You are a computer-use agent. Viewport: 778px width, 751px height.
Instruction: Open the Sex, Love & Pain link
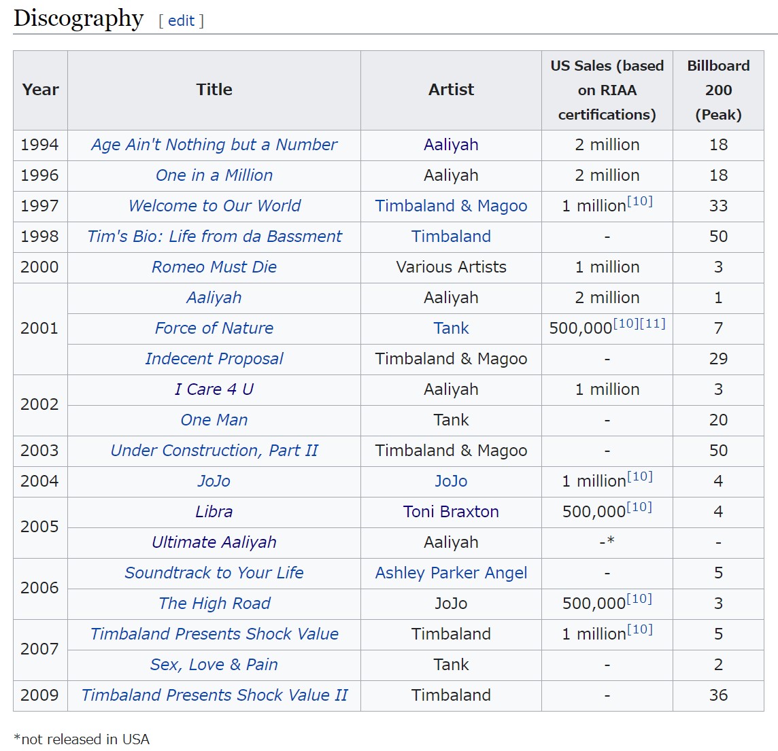[x=214, y=665]
